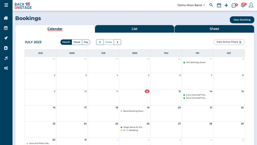Open View Active Filters
This screenshot has width=257, height=145.
click(x=229, y=42)
